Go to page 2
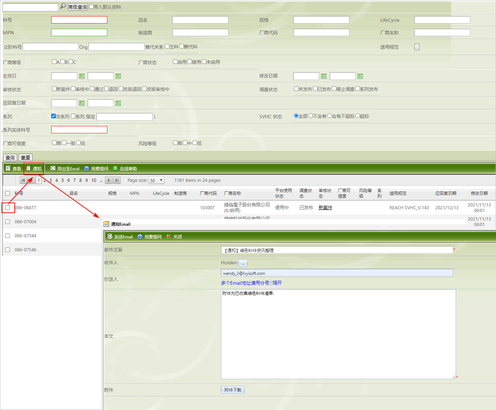The width and height of the screenshot is (496, 410). coord(45,180)
